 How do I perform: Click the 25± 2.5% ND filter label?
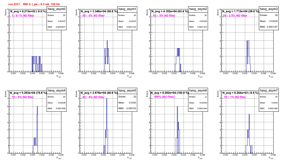coord(235,16)
